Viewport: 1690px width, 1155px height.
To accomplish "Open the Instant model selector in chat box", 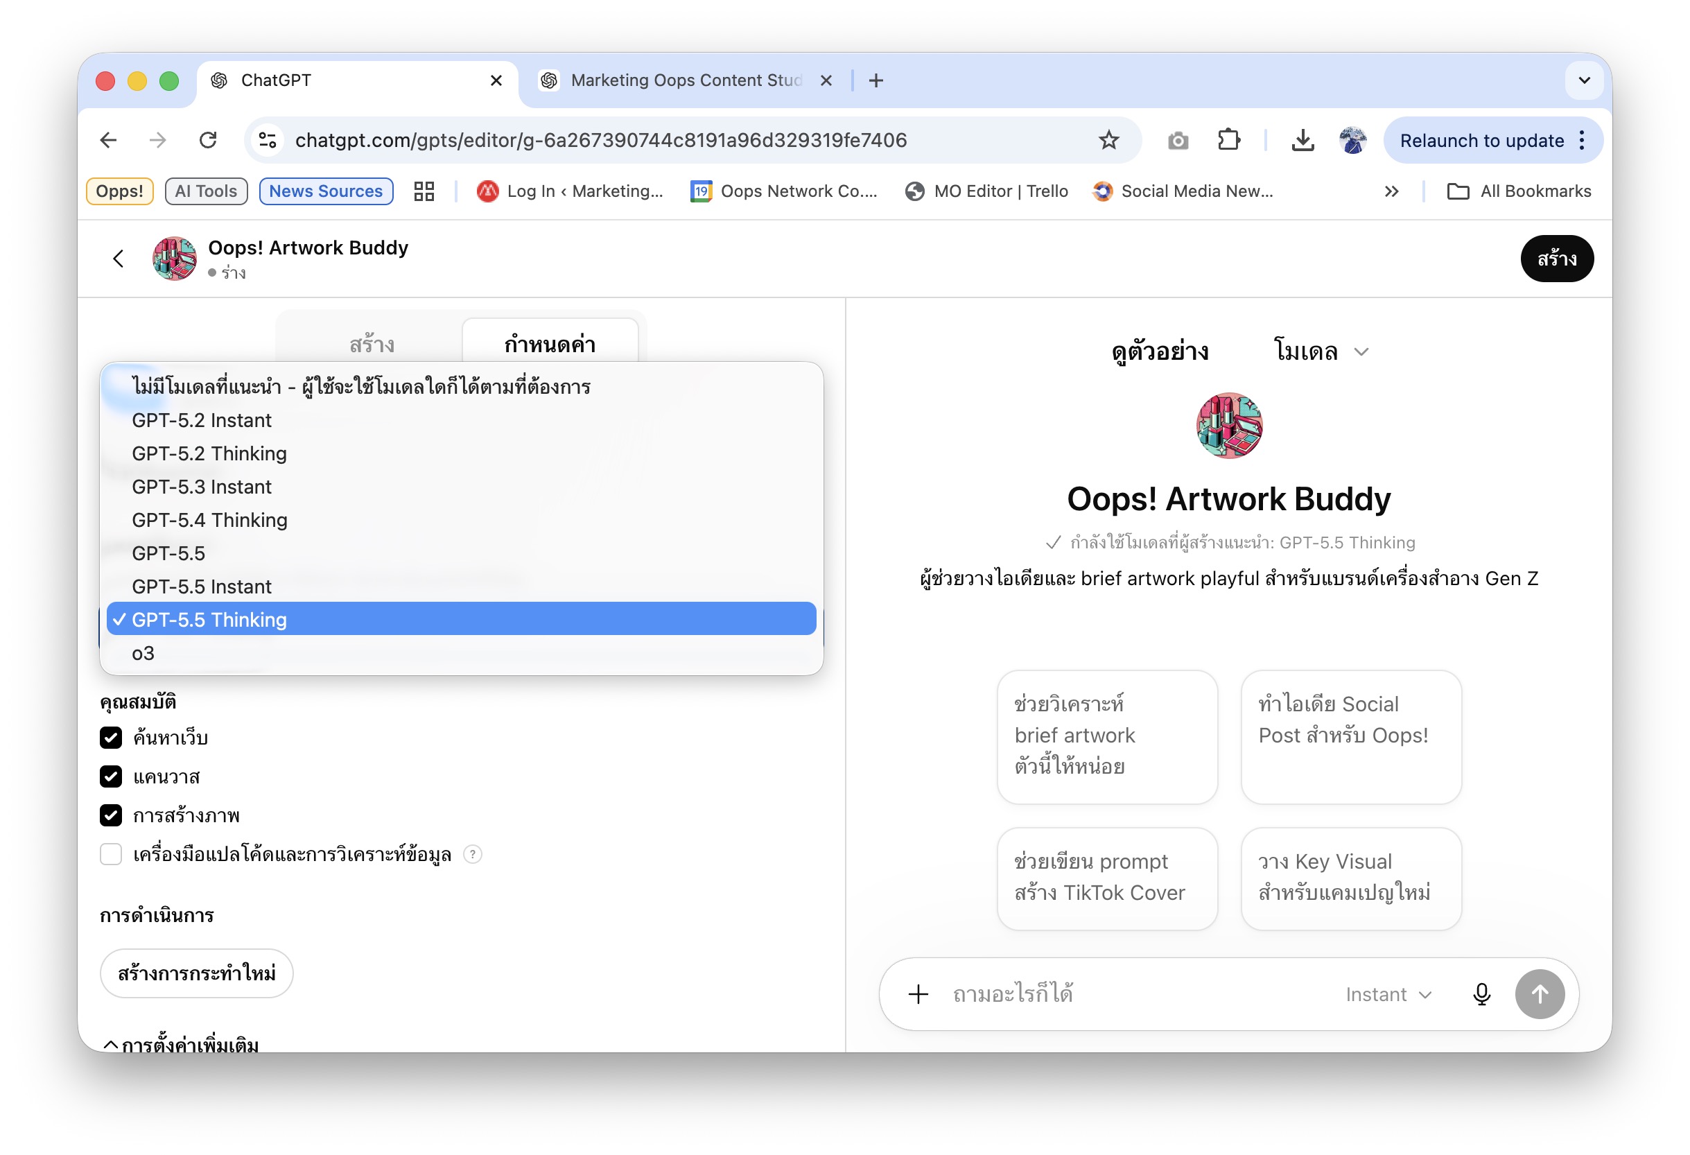I will point(1388,994).
